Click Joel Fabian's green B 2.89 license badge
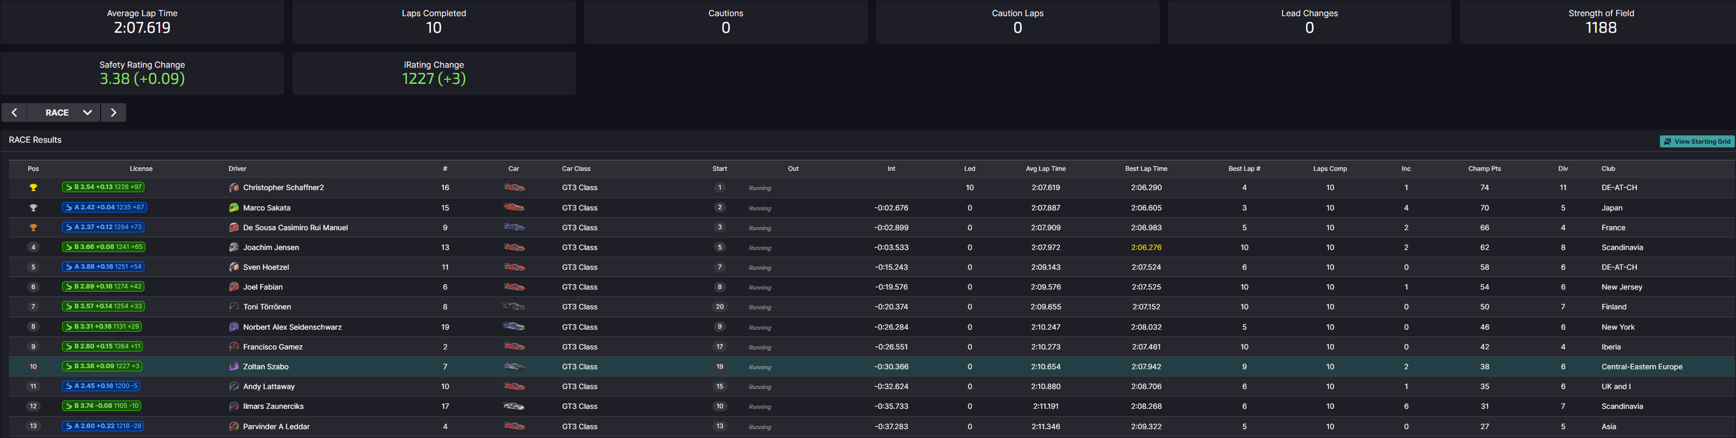The height and width of the screenshot is (438, 1736). [x=103, y=286]
